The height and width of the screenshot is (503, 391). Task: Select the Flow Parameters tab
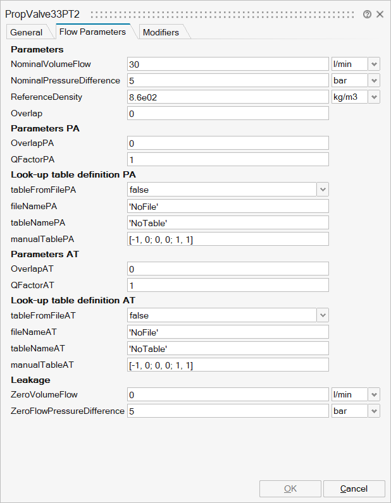[x=92, y=32]
